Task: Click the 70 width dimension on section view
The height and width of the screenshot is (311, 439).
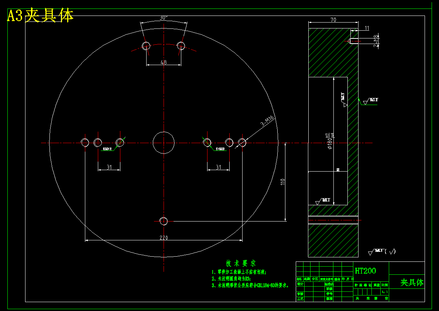Action: pos(333,20)
